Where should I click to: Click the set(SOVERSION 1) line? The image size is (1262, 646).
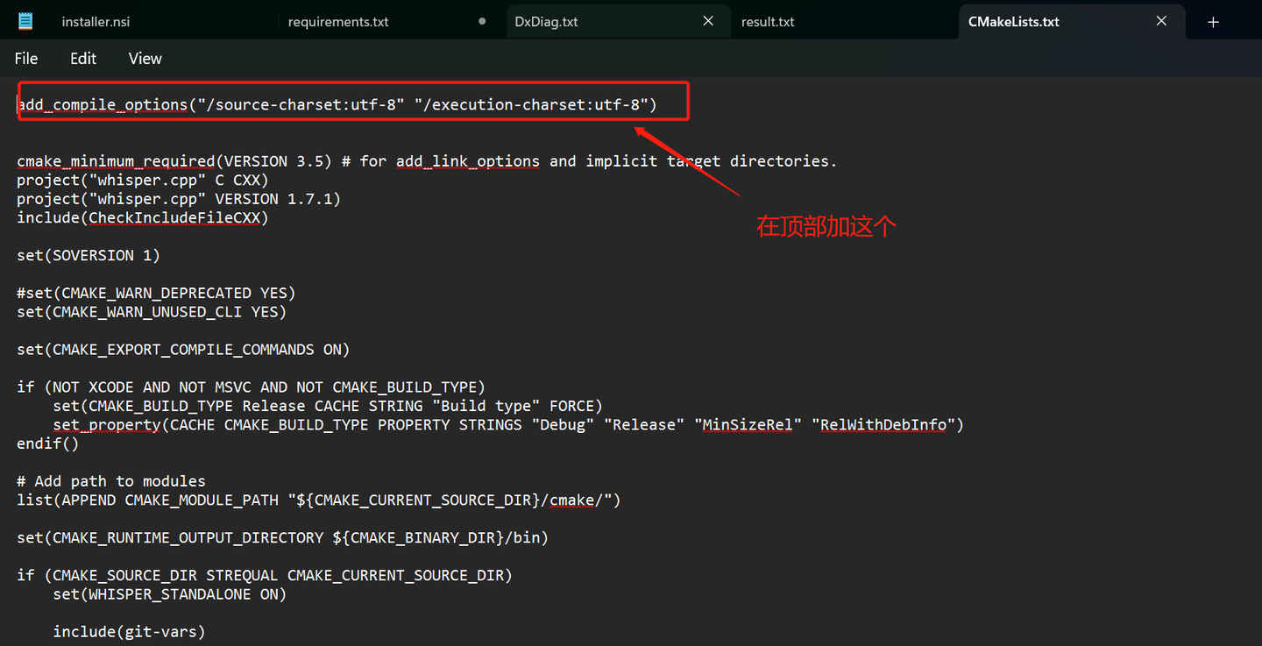89,255
